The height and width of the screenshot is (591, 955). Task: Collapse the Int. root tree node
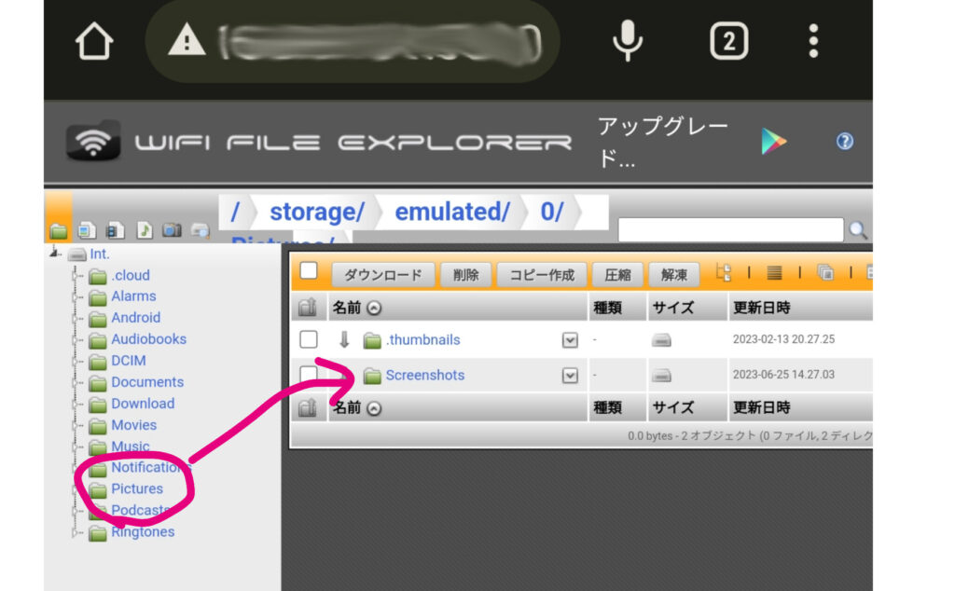click(x=55, y=253)
